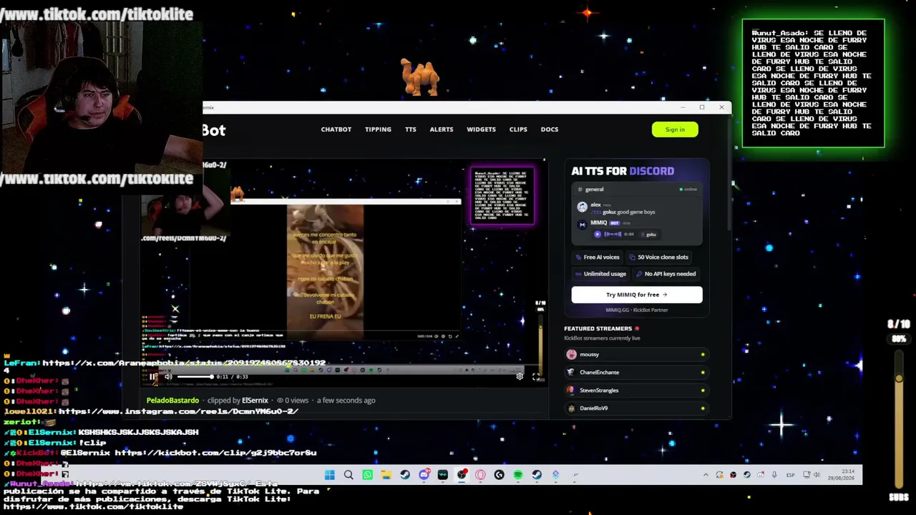Screen dimensions: 916x515
Task: Click the Discord #general channel header
Action: [x=636, y=190]
